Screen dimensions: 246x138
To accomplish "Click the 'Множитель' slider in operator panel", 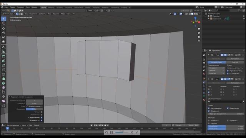I will point(34,109).
